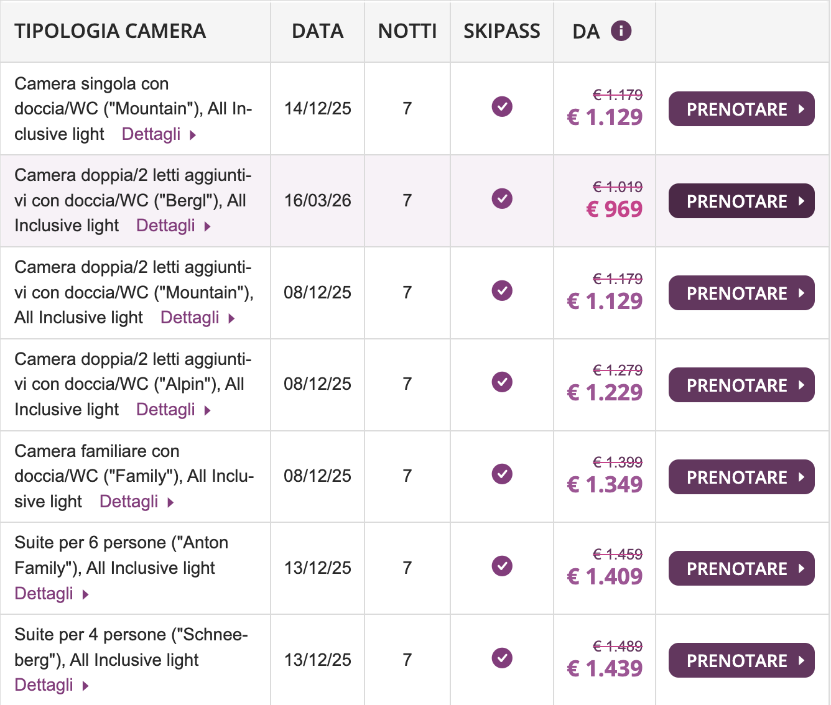The height and width of the screenshot is (705, 831).
Task: Click the info icon next to DA
Action: (621, 30)
